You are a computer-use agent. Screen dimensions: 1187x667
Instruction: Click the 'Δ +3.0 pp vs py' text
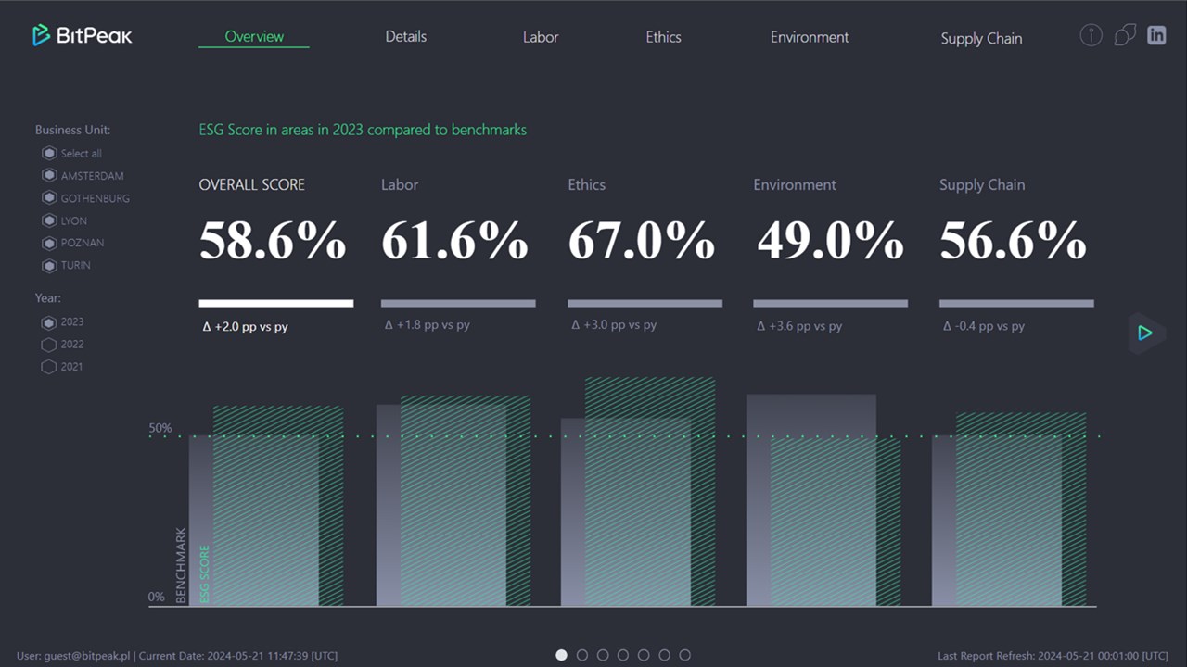pos(614,325)
